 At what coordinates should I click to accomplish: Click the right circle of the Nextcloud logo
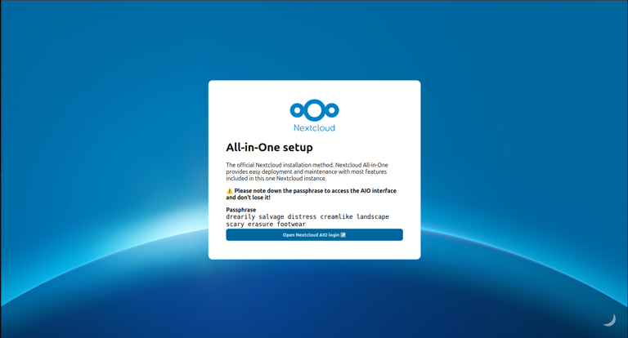332,110
